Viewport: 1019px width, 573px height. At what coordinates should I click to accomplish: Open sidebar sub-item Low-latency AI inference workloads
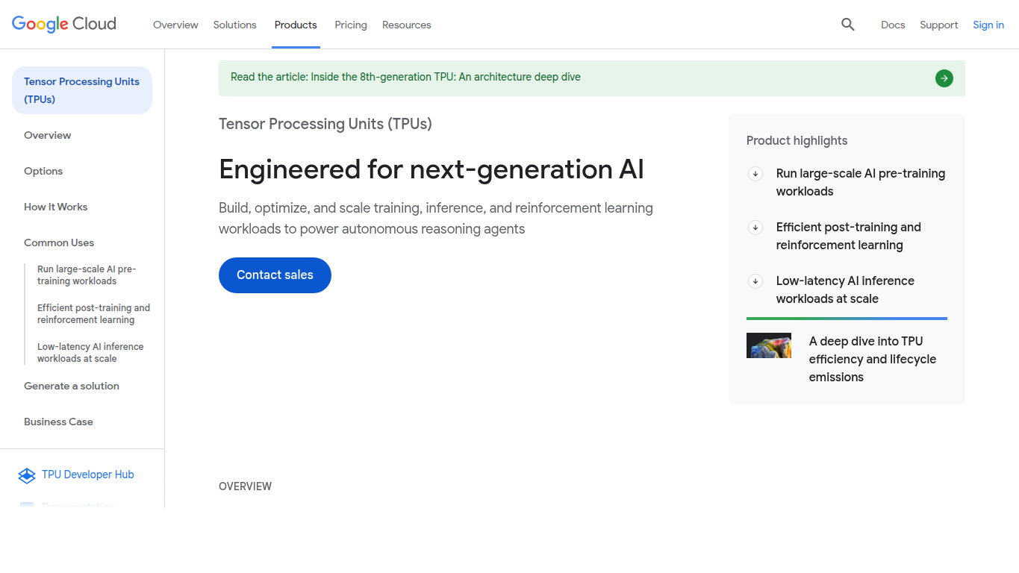point(90,353)
